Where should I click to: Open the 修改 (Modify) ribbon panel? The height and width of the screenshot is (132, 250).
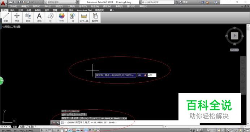click(x=17, y=17)
